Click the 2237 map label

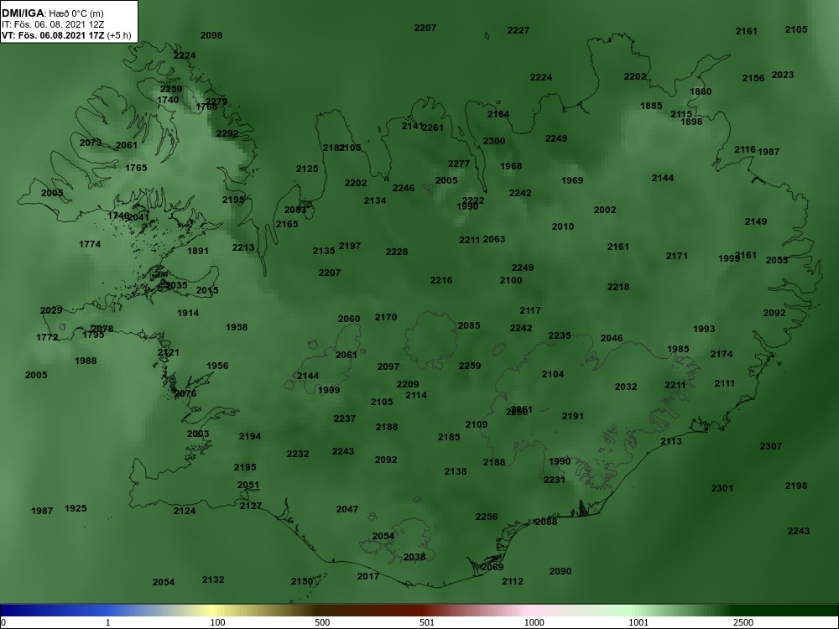pos(345,418)
